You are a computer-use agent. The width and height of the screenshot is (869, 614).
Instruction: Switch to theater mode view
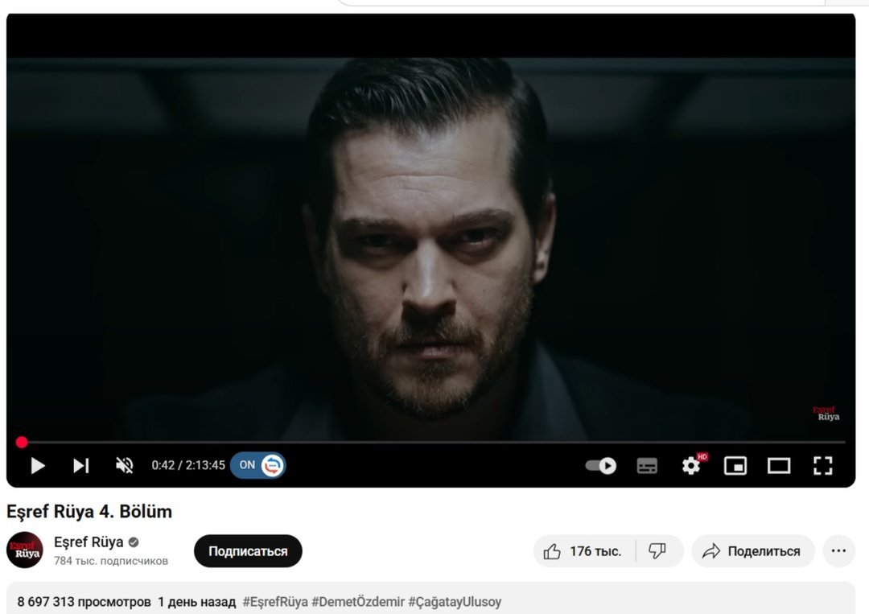click(x=779, y=466)
